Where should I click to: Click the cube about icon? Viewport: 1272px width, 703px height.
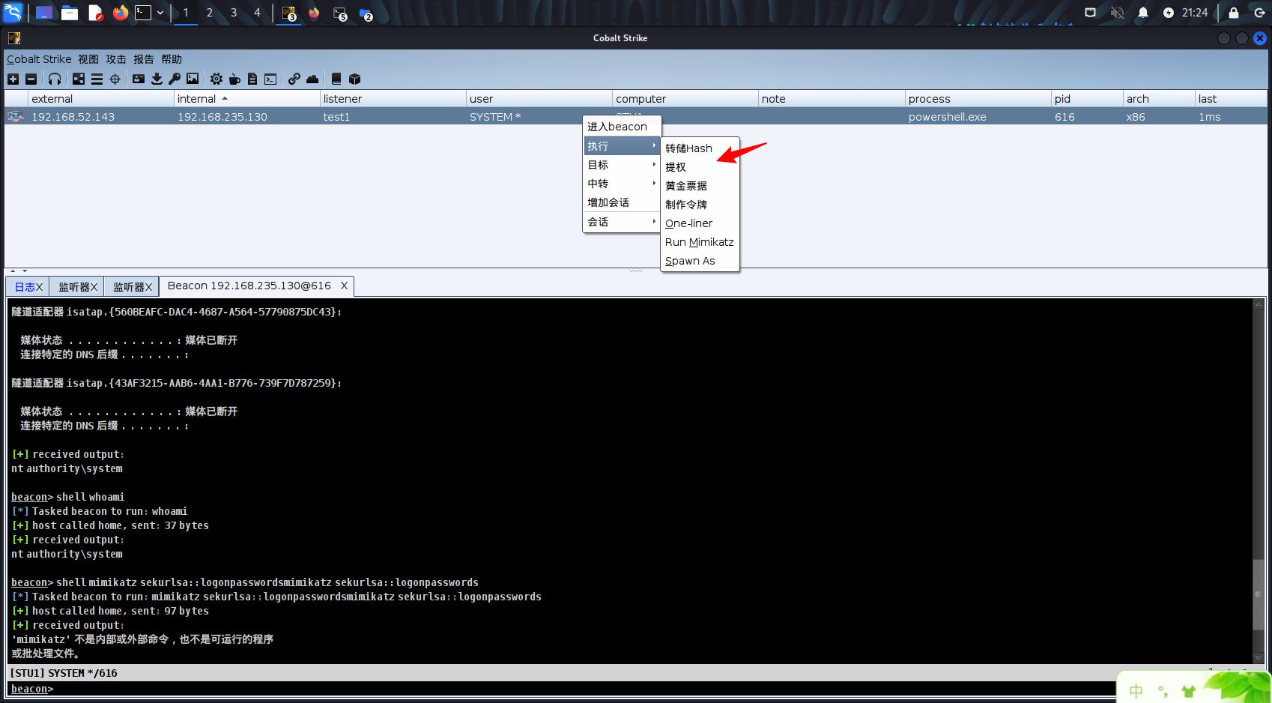(355, 79)
